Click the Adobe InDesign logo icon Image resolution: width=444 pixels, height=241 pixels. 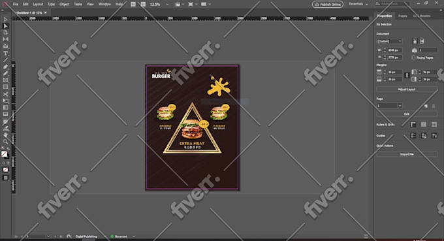click(x=5, y=4)
